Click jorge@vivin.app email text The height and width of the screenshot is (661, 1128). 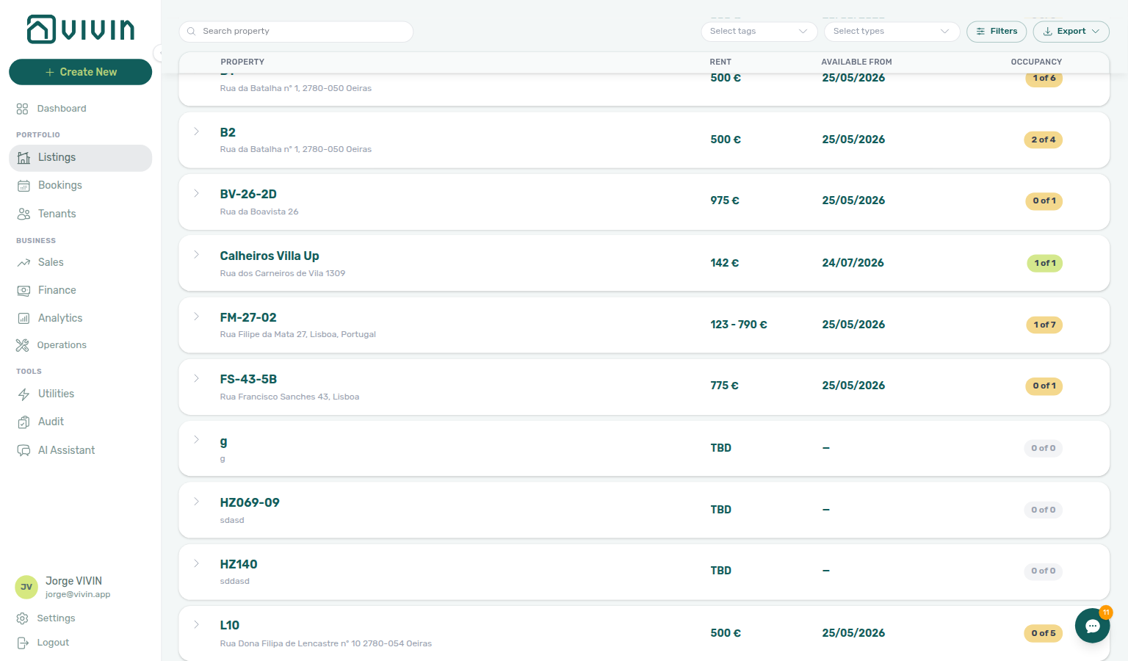coord(78,595)
